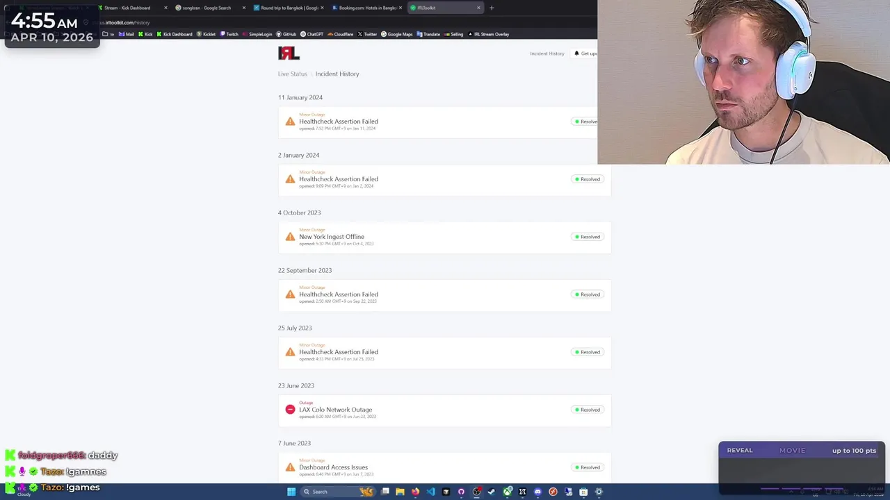Open the Live Status tab
Screen dimensions: 890x500
(293, 74)
